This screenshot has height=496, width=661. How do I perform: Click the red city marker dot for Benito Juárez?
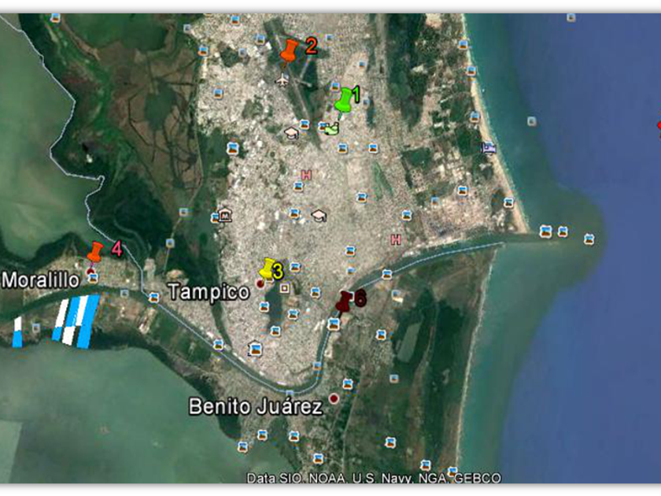(x=334, y=398)
